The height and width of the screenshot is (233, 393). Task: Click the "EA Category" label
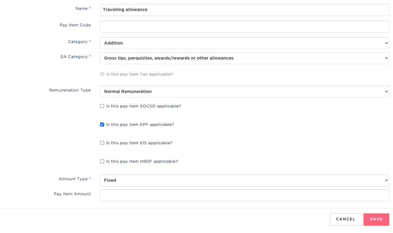point(74,57)
